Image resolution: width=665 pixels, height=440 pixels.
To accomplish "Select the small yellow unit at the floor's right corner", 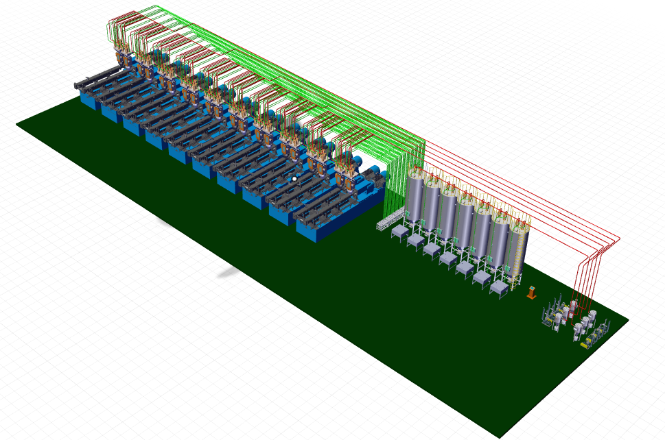I will pyautogui.click(x=585, y=345).
